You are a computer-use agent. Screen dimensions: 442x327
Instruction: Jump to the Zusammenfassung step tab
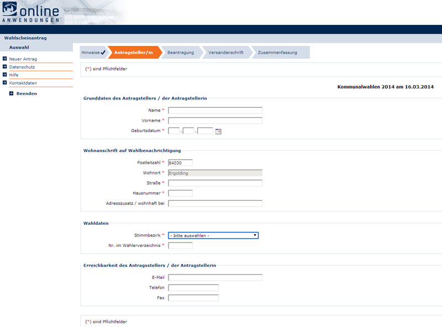277,52
